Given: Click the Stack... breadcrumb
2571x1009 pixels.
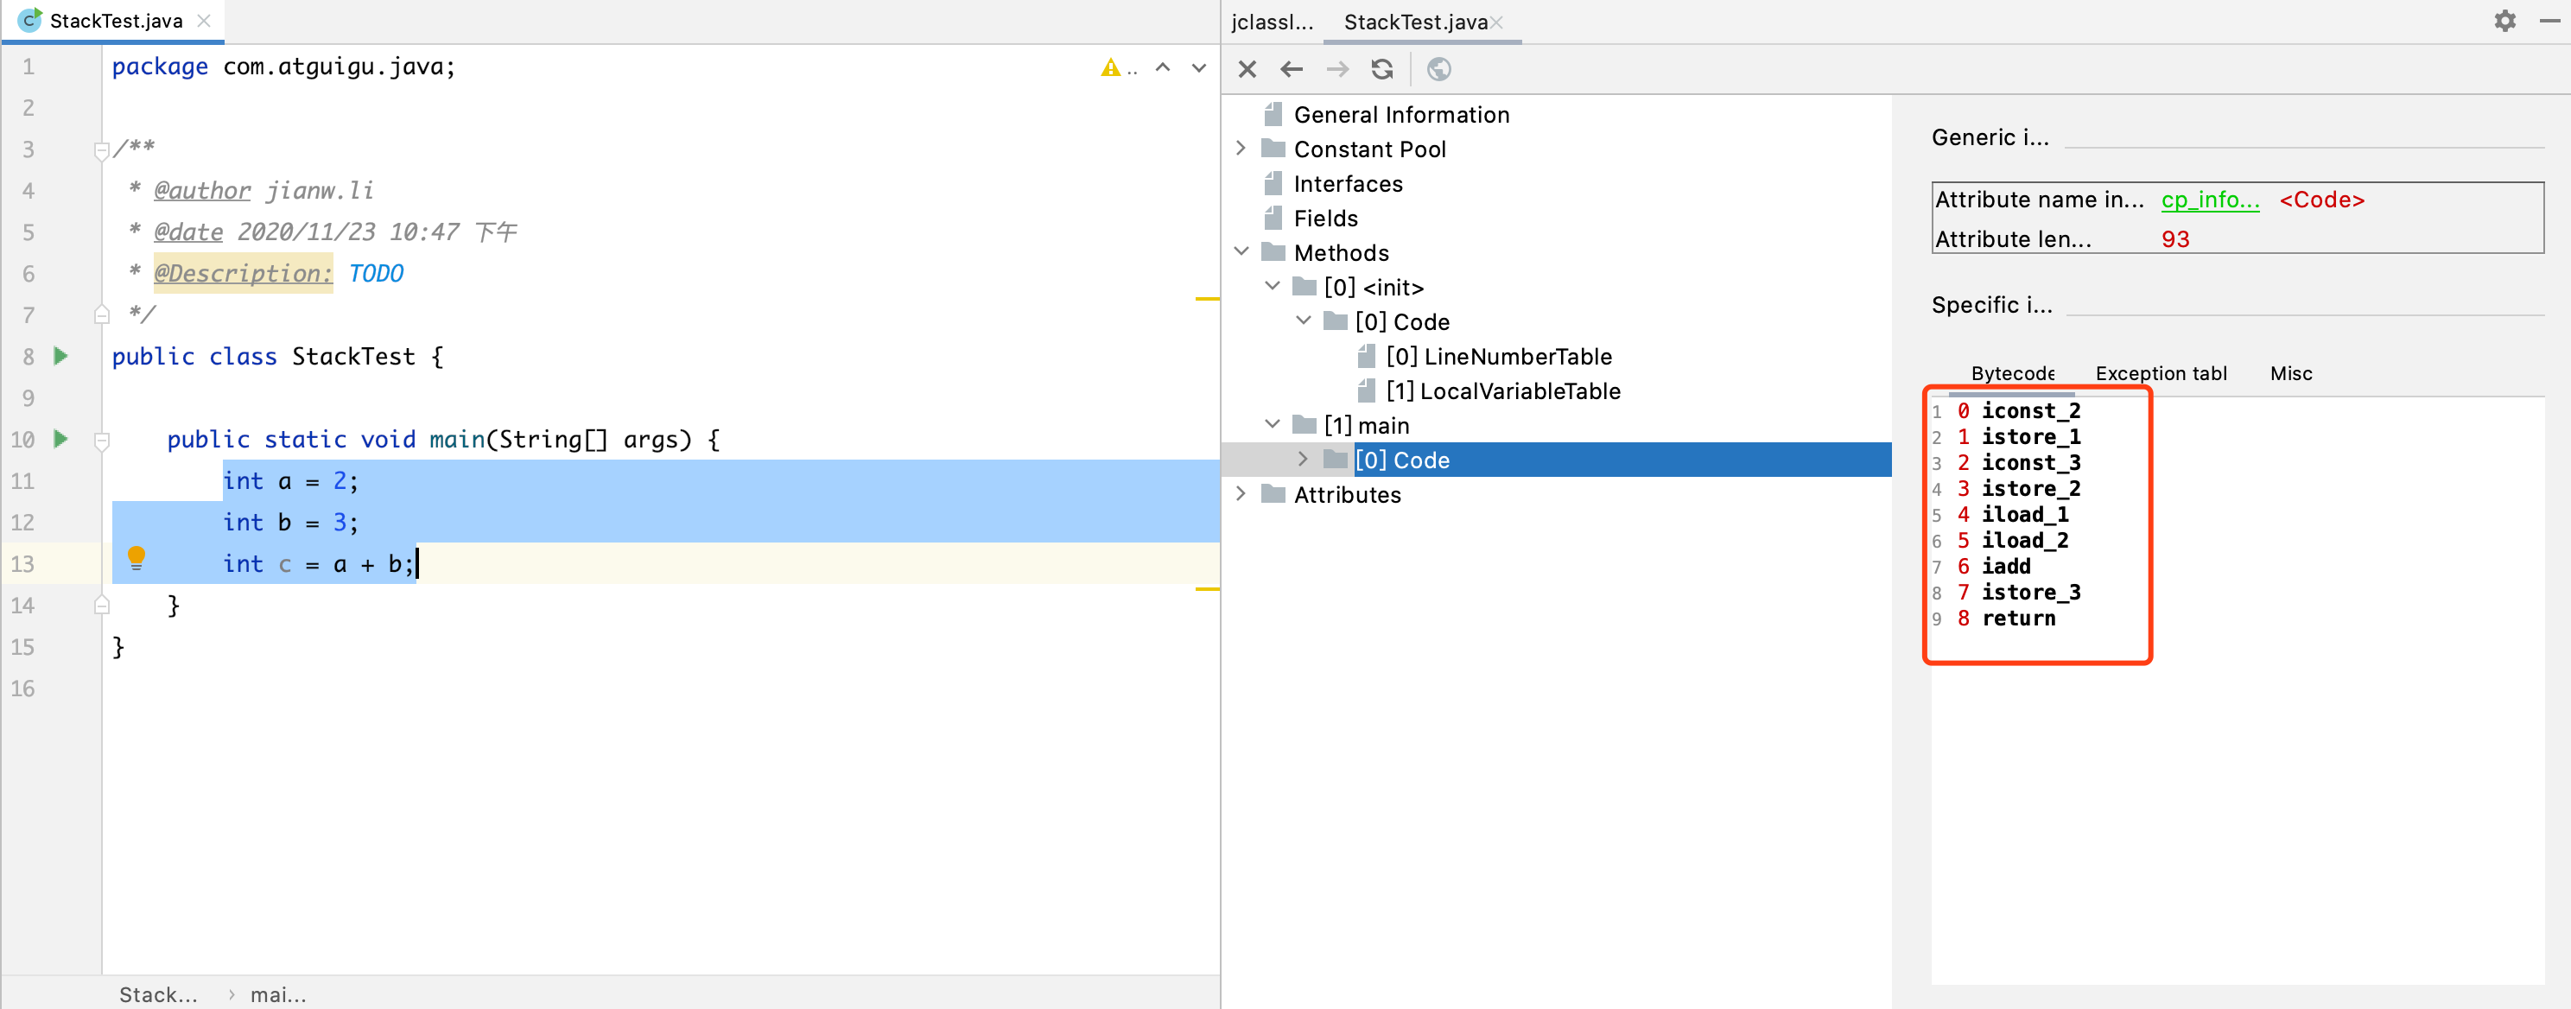Looking at the screenshot, I should (158, 994).
